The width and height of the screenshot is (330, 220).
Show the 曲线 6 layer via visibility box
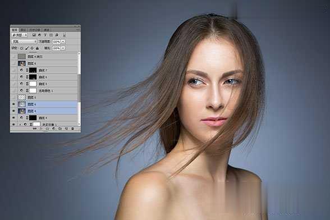pyautogui.click(x=13, y=77)
